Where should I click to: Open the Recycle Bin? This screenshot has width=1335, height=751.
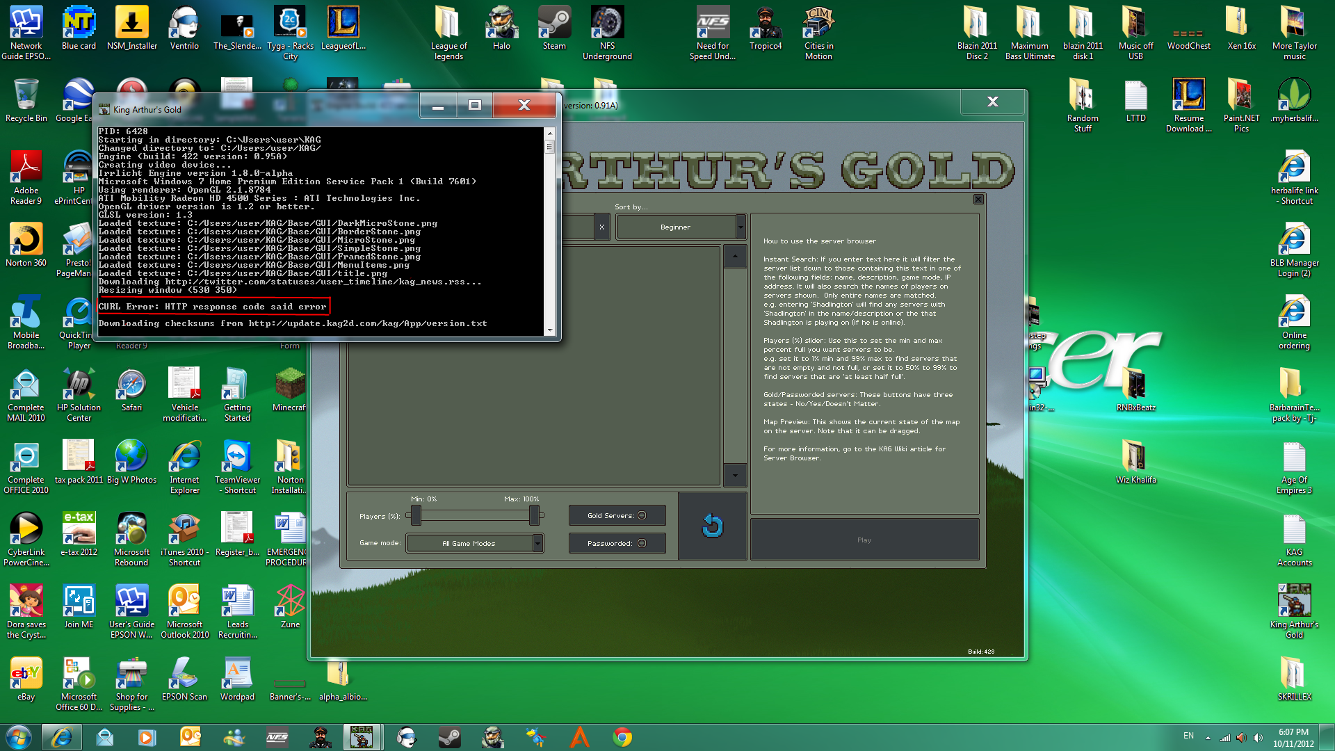coord(26,100)
